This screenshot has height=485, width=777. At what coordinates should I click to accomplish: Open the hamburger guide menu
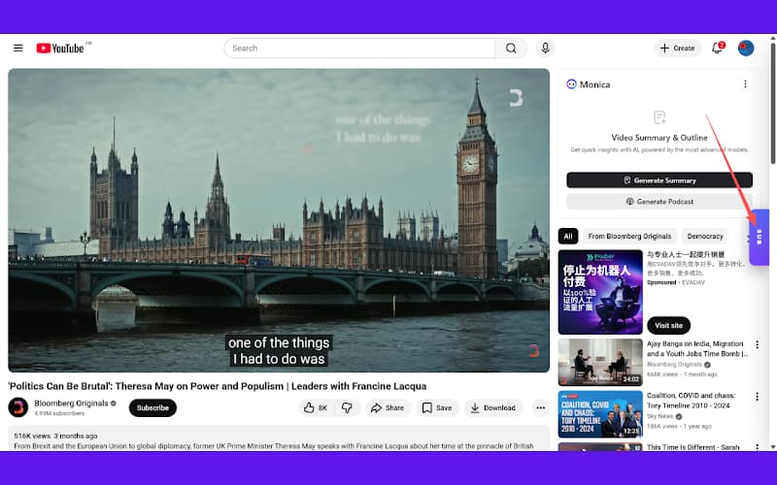(x=18, y=48)
